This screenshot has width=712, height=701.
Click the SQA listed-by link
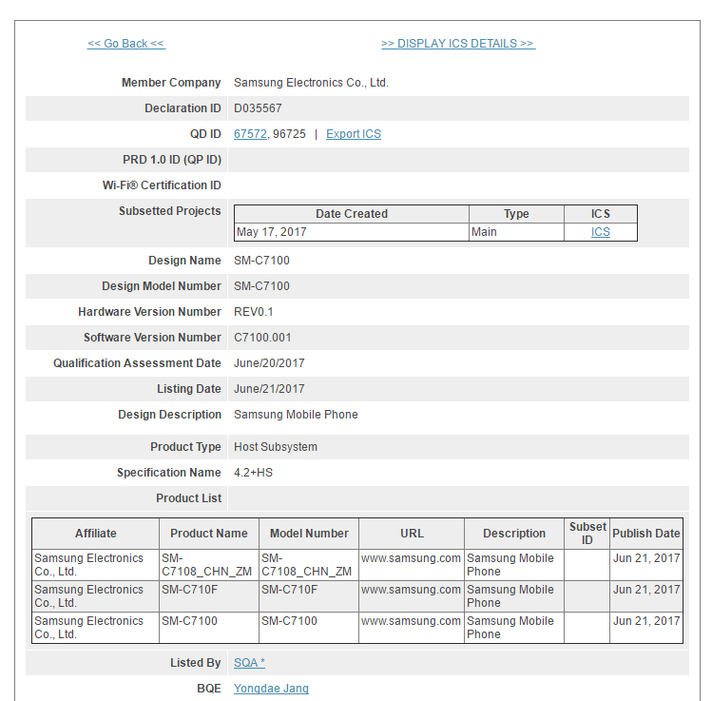249,663
